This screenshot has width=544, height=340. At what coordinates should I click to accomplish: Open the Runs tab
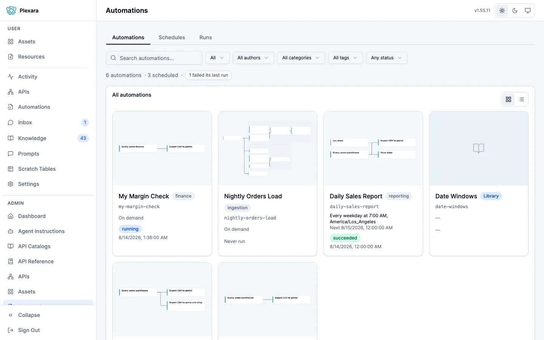(206, 37)
